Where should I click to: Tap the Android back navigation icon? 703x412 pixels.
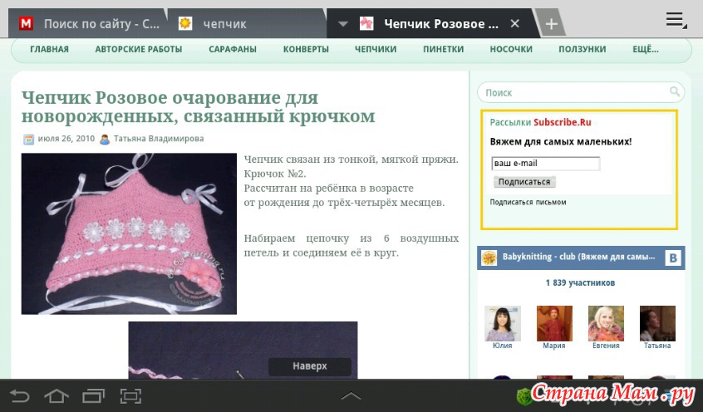tap(19, 396)
